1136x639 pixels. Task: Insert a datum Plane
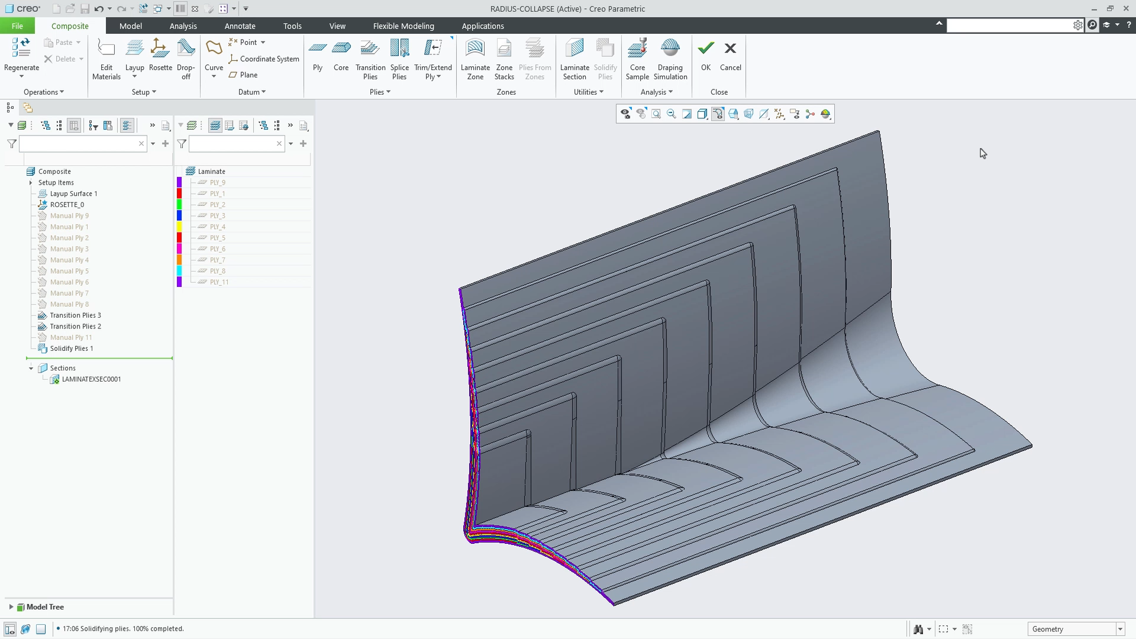pyautogui.click(x=243, y=75)
